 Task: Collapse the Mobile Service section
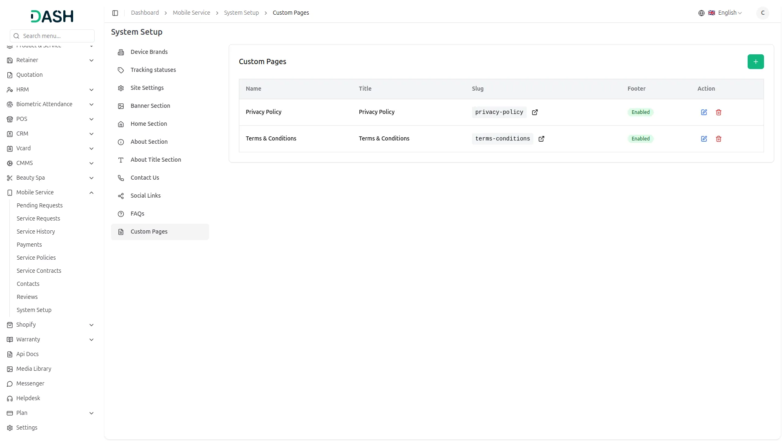click(x=35, y=192)
